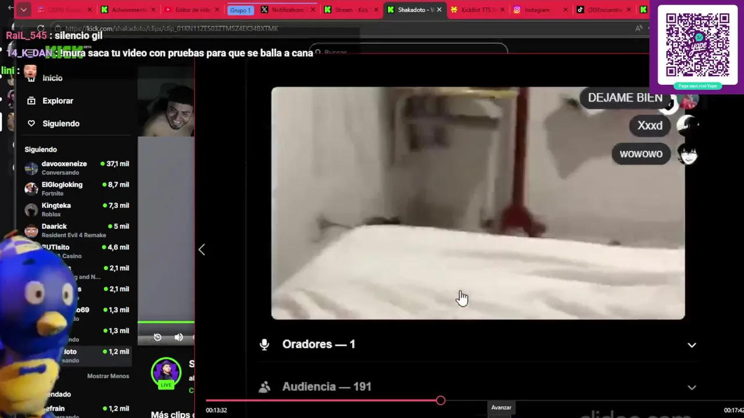Click Kingteka avatar icon

click(31, 210)
